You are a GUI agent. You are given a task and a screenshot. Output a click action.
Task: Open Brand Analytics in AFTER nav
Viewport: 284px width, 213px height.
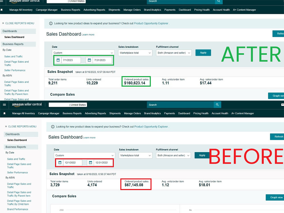pos(153,10)
